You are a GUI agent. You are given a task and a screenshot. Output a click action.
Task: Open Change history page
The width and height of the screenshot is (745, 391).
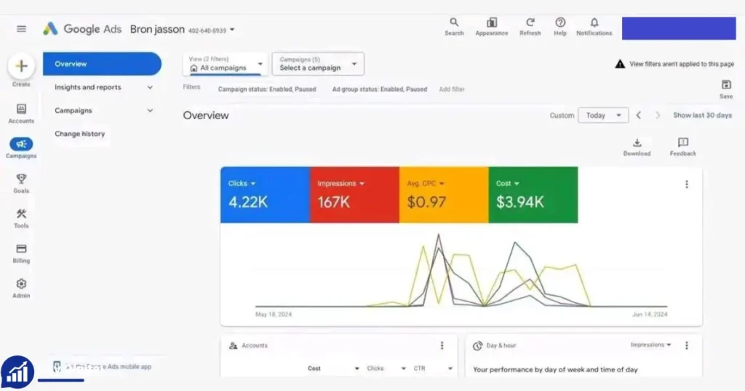80,134
